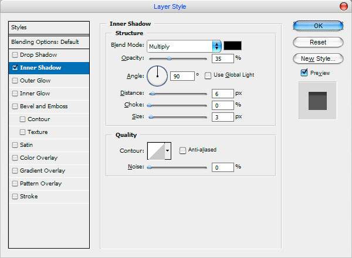Toggle the Preview checkbox off
The width and height of the screenshot is (352, 258).
click(304, 73)
